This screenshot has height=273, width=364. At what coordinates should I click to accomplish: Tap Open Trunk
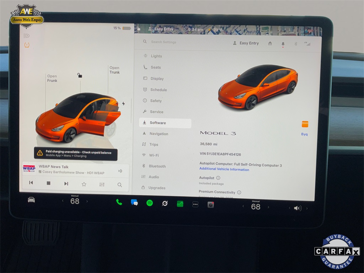click(114, 70)
